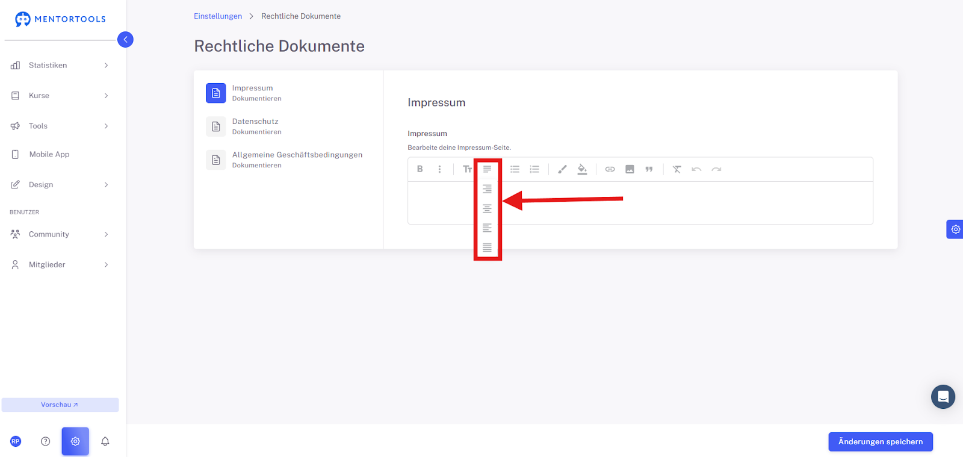
Task: Undo the last editor change
Action: click(696, 169)
